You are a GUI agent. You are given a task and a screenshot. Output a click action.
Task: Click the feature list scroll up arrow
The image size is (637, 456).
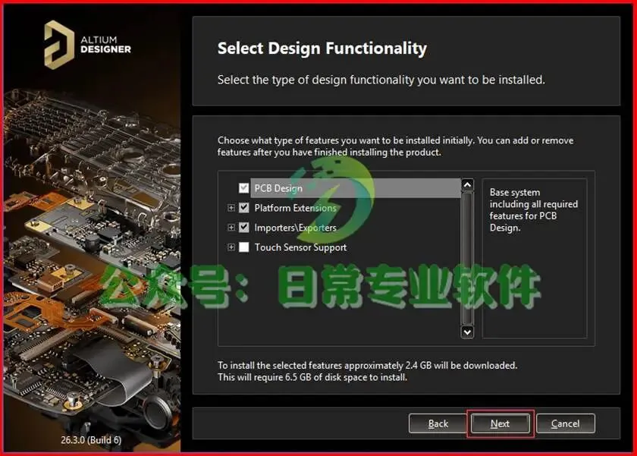pyautogui.click(x=467, y=185)
